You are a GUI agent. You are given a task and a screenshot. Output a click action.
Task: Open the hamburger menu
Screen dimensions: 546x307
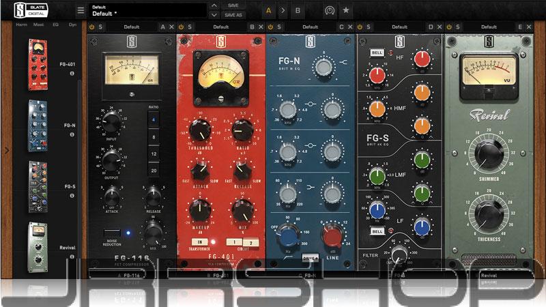(81, 10)
